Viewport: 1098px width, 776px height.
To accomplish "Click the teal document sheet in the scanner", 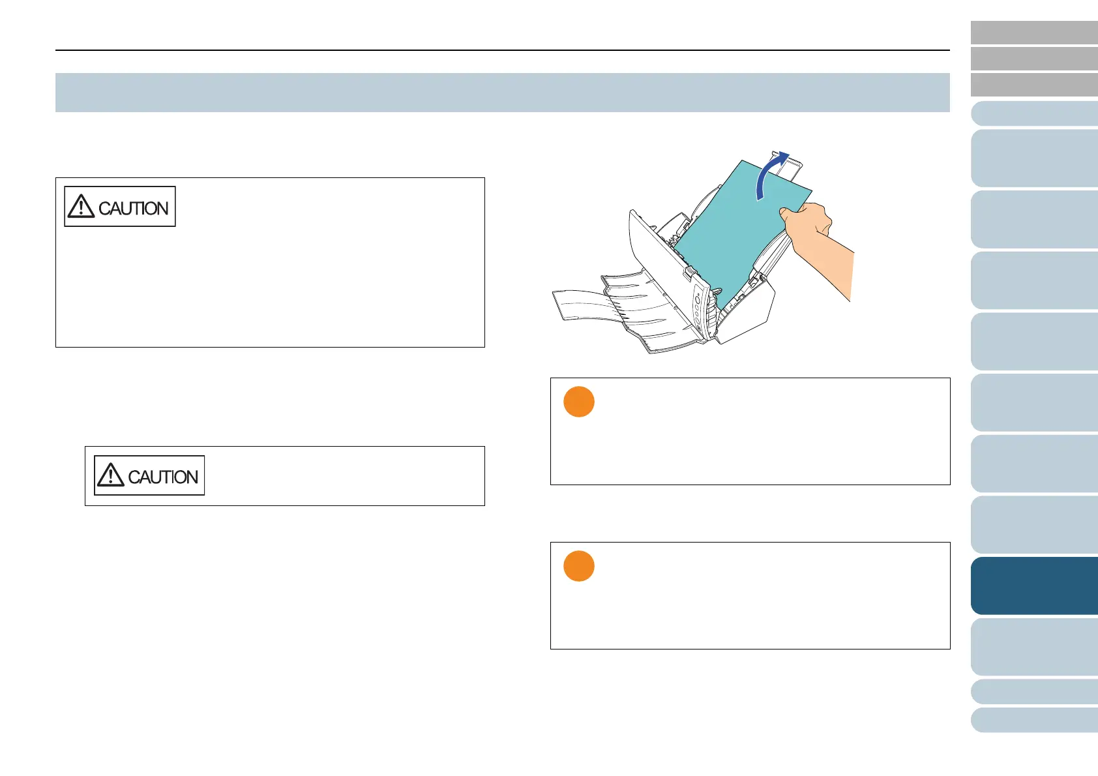I will [x=730, y=228].
